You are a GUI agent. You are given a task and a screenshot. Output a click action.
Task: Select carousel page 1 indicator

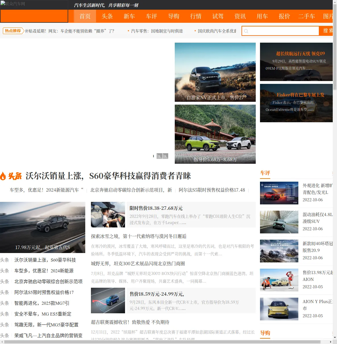(x=153, y=156)
